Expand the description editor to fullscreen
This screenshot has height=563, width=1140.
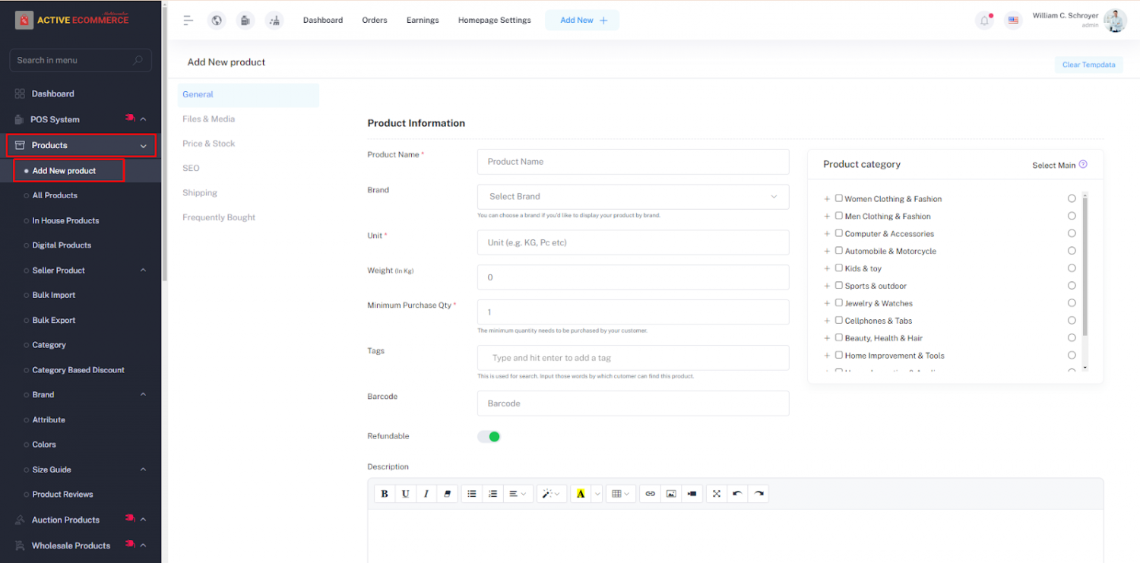click(716, 493)
